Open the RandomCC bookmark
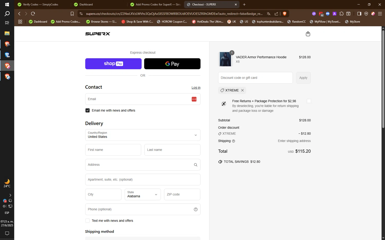Image resolution: width=385 pixels, height=240 pixels. (x=296, y=22)
